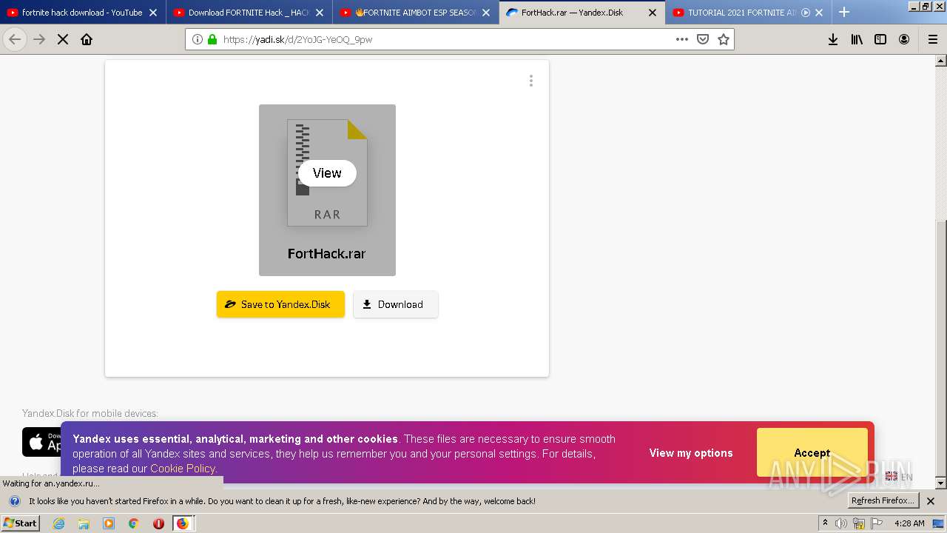This screenshot has height=533, width=947.
Task: Open the Cookie Policy link
Action: (x=183, y=469)
